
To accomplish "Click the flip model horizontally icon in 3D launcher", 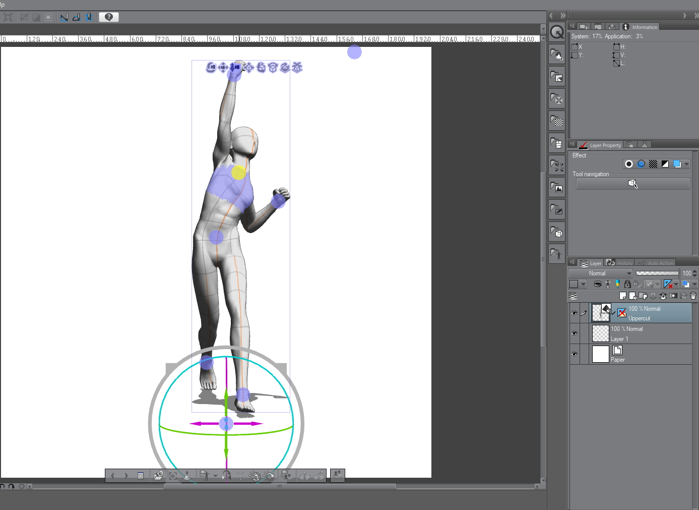I will coord(226,476).
